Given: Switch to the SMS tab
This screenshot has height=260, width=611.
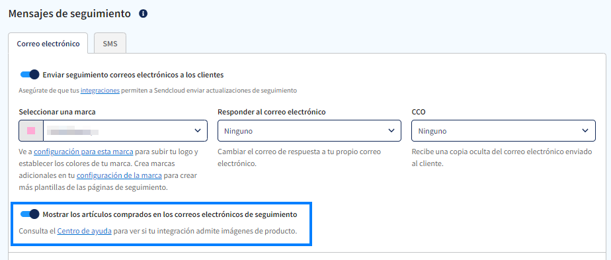Looking at the screenshot, I should 110,44.
